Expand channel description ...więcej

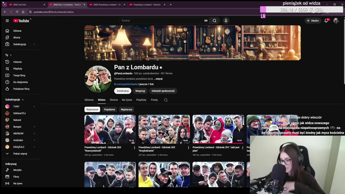point(158,79)
